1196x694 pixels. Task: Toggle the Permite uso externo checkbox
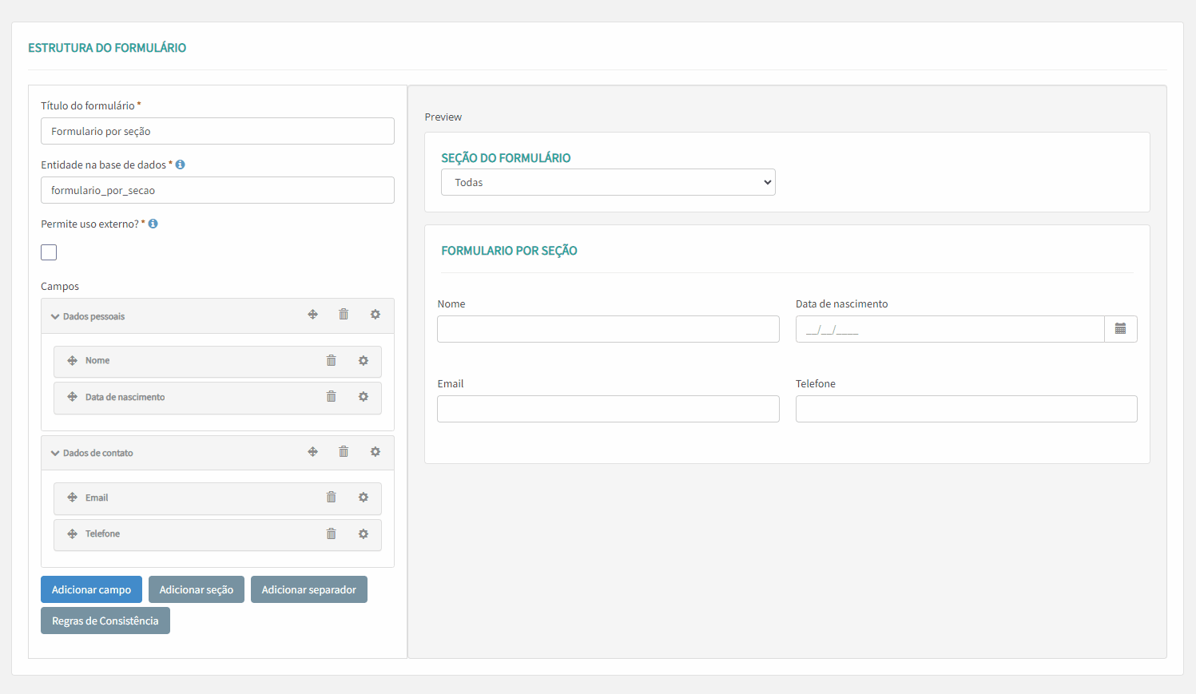tap(49, 252)
